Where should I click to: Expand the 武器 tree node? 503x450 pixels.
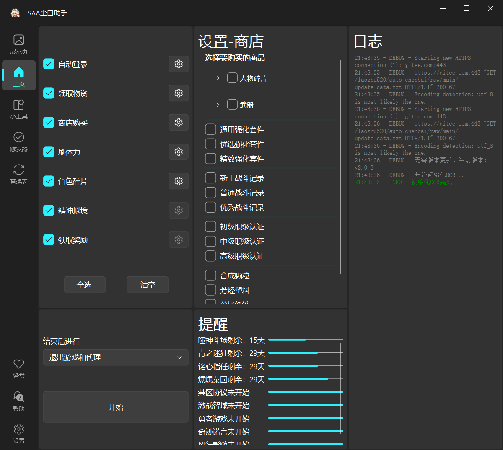point(218,105)
